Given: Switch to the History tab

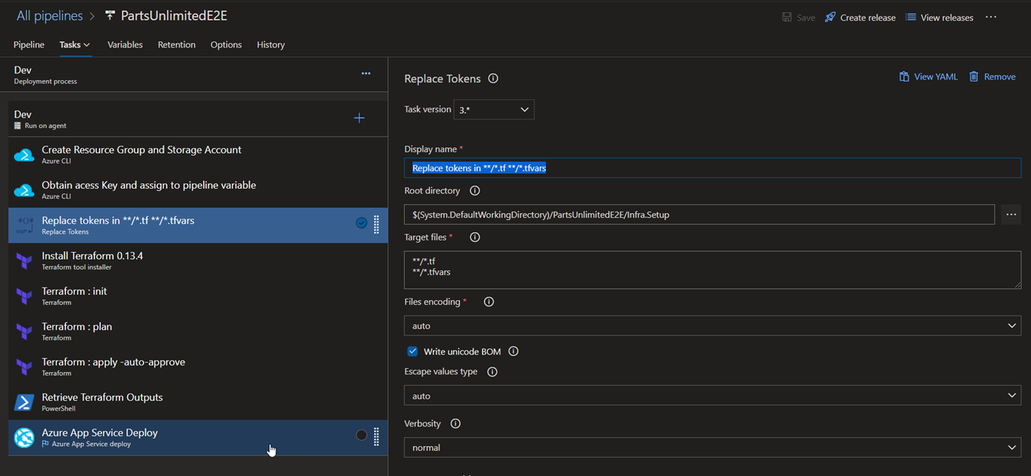Looking at the screenshot, I should coord(271,45).
